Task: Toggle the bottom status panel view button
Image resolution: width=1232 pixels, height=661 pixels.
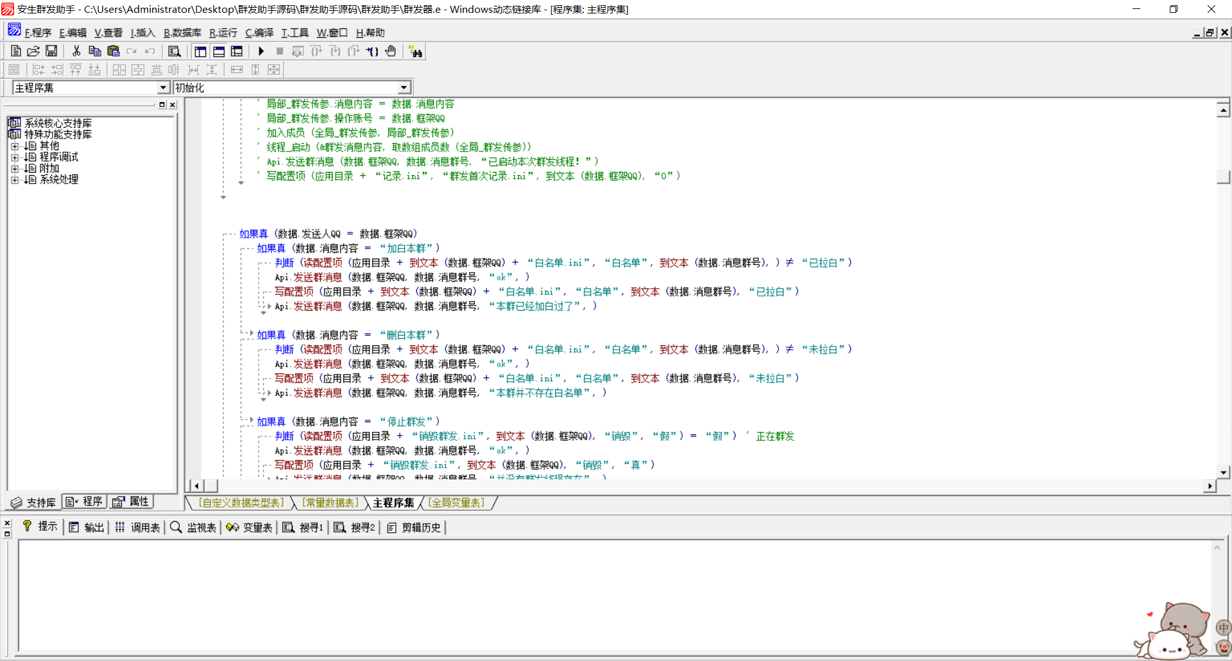Action: pos(219,51)
